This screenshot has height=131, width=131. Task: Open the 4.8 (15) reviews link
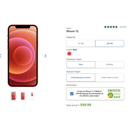coord(123,27)
